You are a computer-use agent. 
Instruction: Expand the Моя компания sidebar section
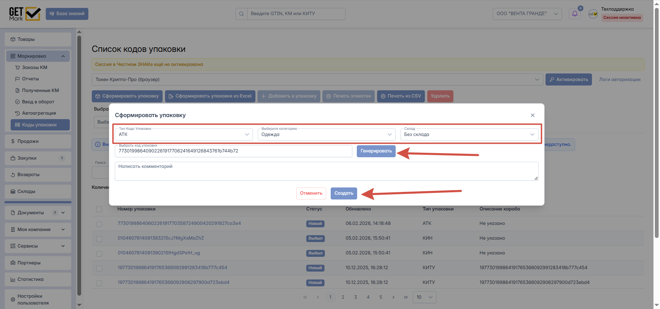click(x=38, y=230)
